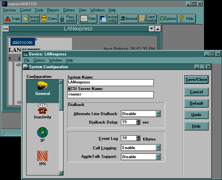This screenshot has height=180, width=222.
Task: Click the microcom logo in LANexpress window
Action: tap(23, 42)
